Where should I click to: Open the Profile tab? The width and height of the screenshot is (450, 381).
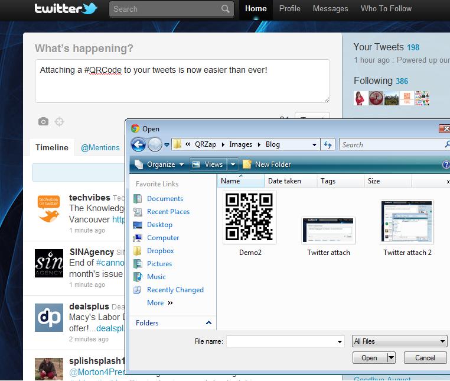tap(290, 9)
